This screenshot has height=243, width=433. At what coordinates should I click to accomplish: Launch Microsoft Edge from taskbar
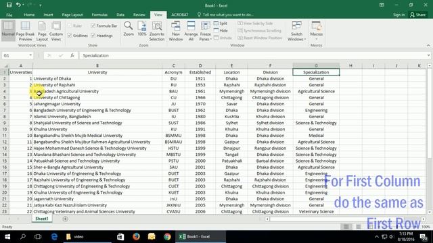54,237
